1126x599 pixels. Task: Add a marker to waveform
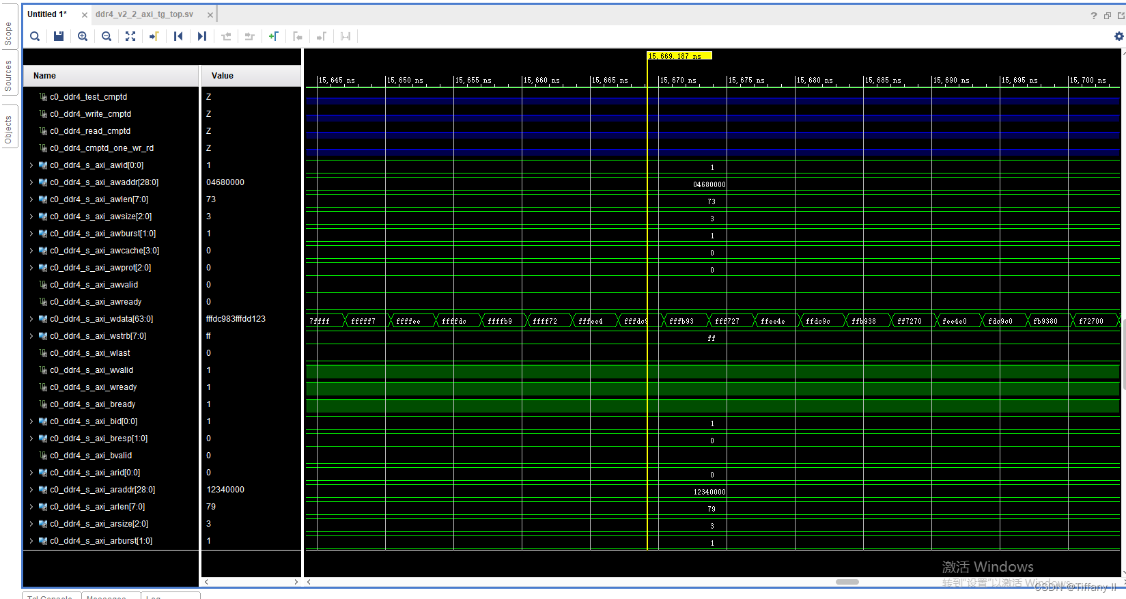click(274, 36)
